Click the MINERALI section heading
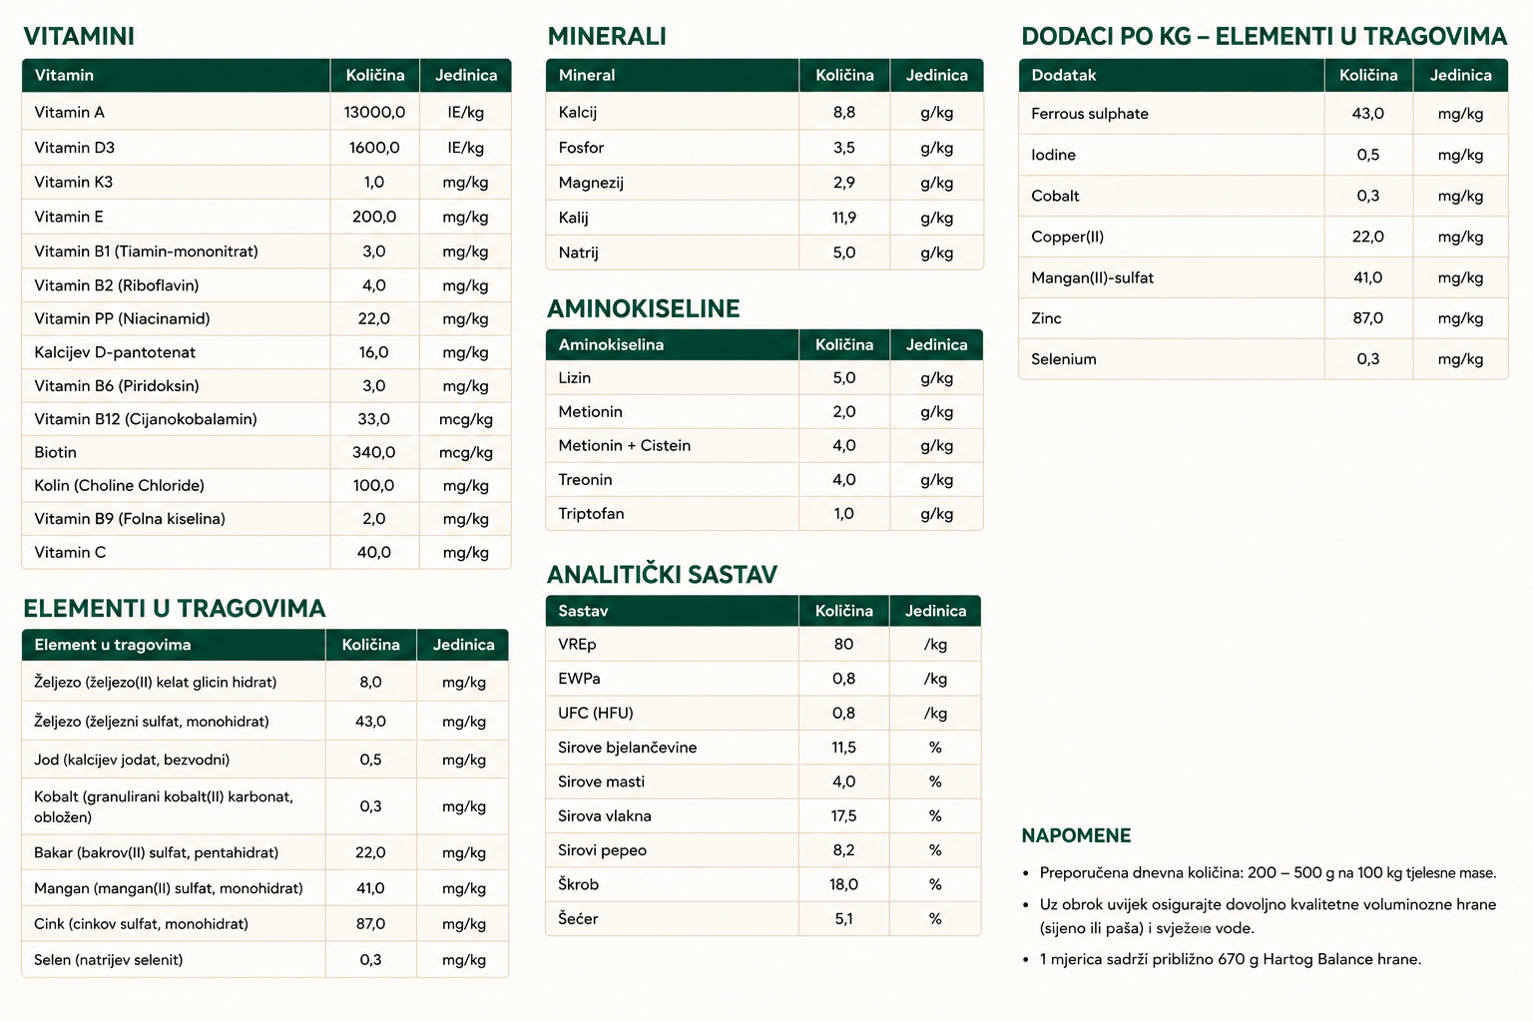This screenshot has height=1022, width=1533. [x=607, y=36]
